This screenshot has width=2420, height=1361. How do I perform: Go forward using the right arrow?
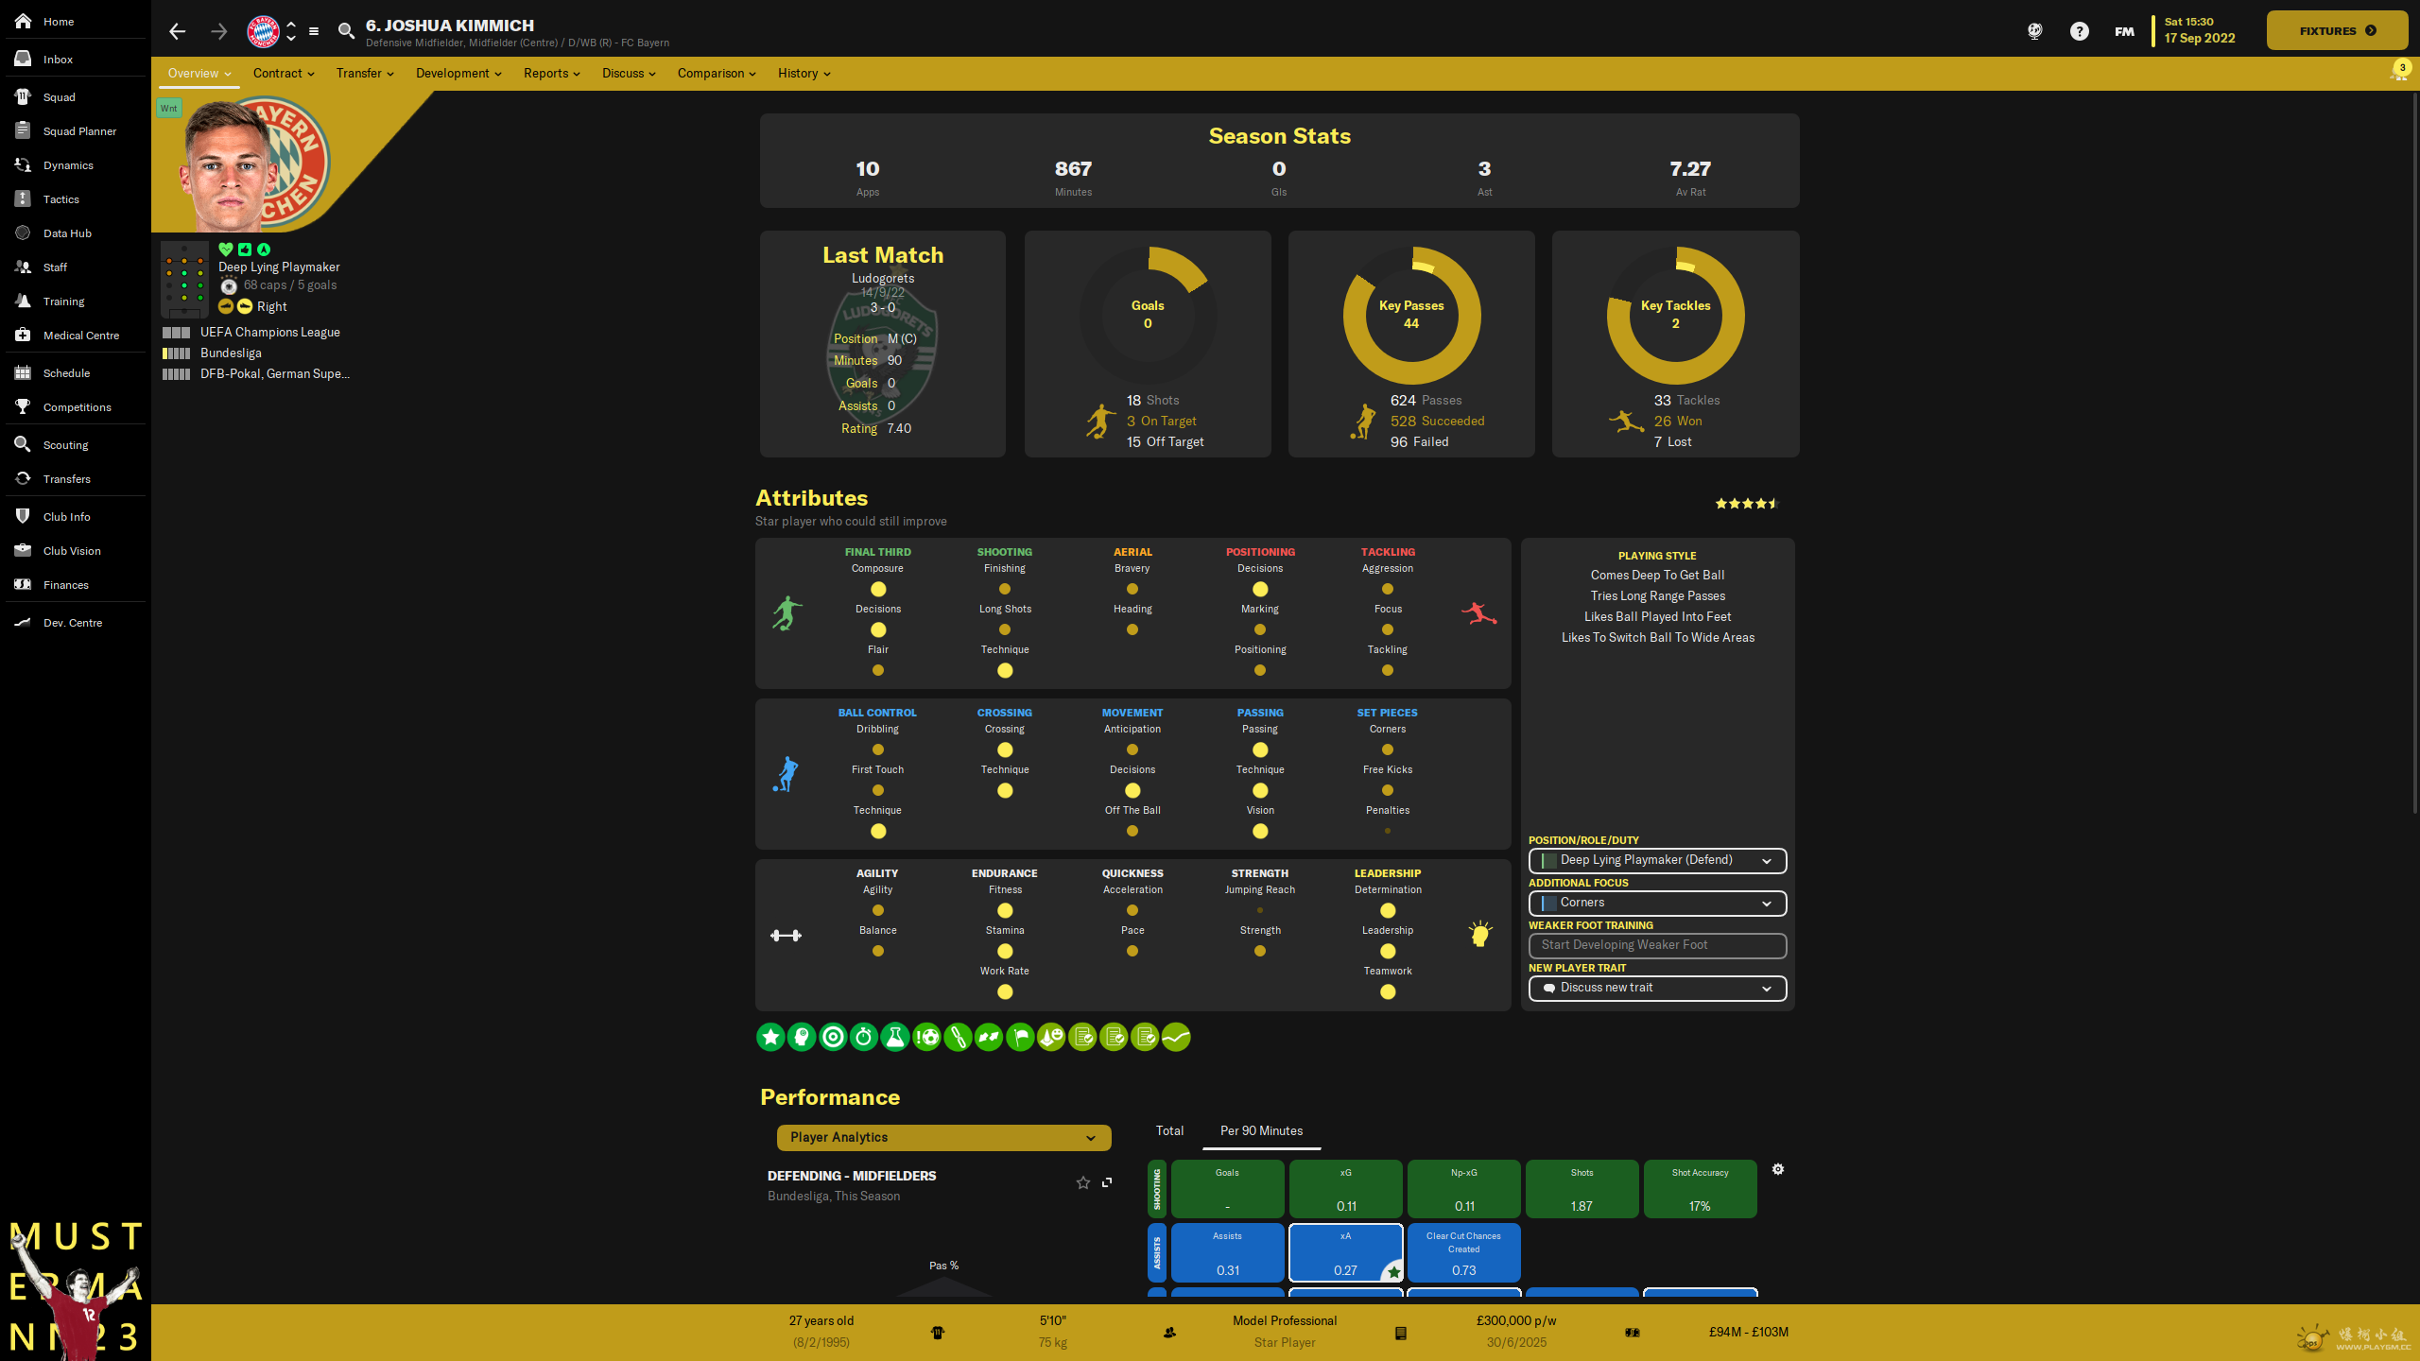[218, 31]
